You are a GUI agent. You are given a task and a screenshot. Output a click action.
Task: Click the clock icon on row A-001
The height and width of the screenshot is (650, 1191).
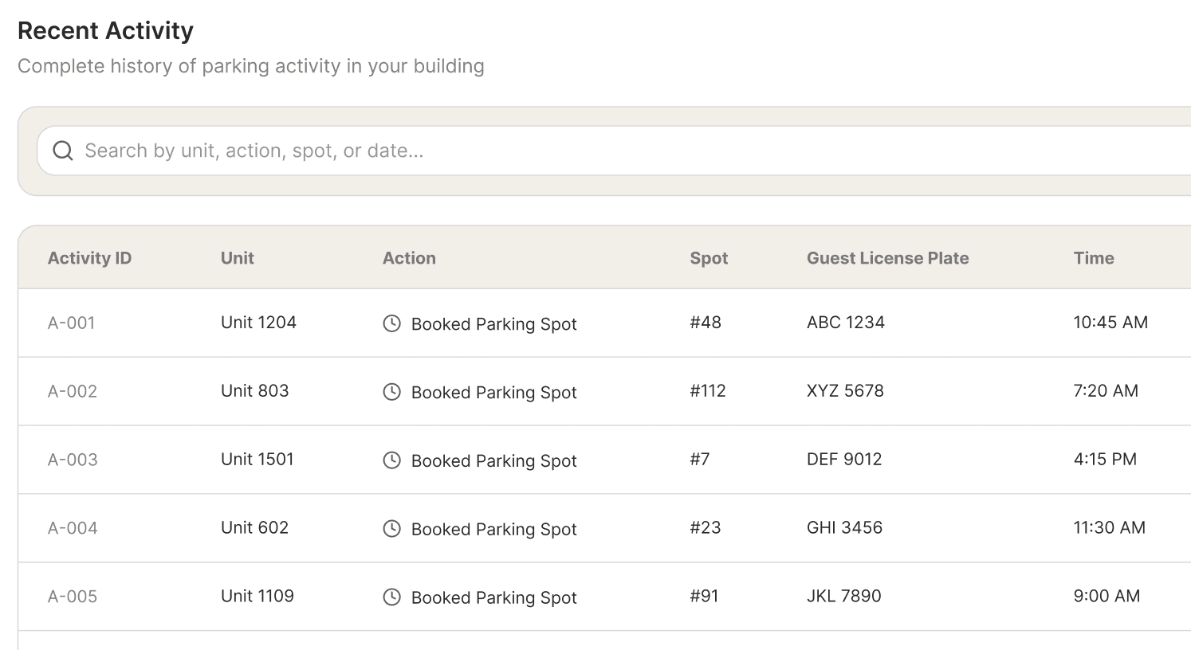click(391, 323)
